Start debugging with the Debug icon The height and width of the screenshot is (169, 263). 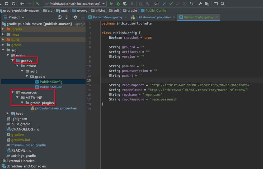(x=118, y=4)
